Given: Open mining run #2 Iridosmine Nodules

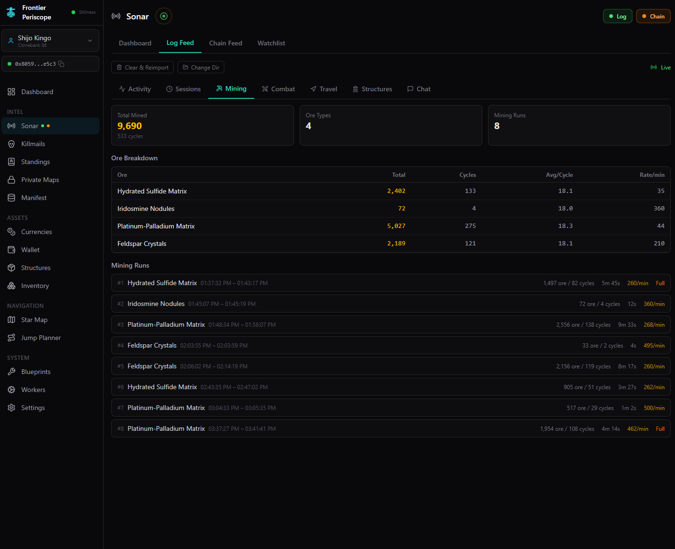Looking at the screenshot, I should (x=391, y=304).
